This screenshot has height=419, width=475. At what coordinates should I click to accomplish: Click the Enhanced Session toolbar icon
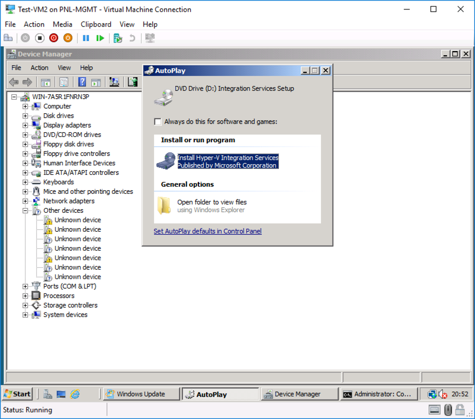(x=150, y=38)
